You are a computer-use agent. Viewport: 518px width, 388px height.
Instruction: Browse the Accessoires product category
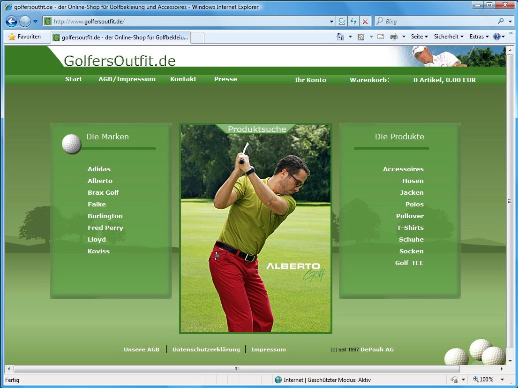click(x=403, y=169)
